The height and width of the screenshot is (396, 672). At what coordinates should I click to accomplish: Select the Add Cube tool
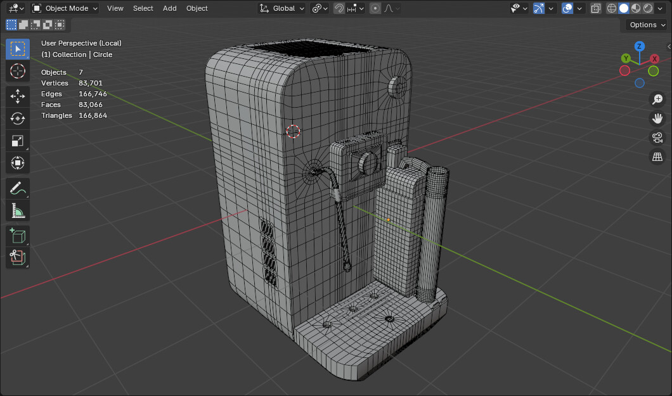click(18, 236)
